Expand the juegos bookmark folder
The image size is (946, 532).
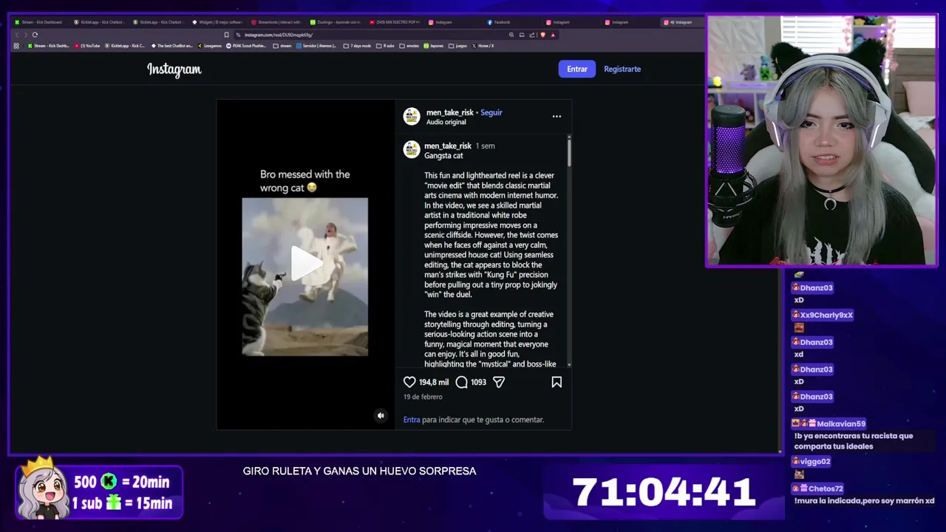457,46
